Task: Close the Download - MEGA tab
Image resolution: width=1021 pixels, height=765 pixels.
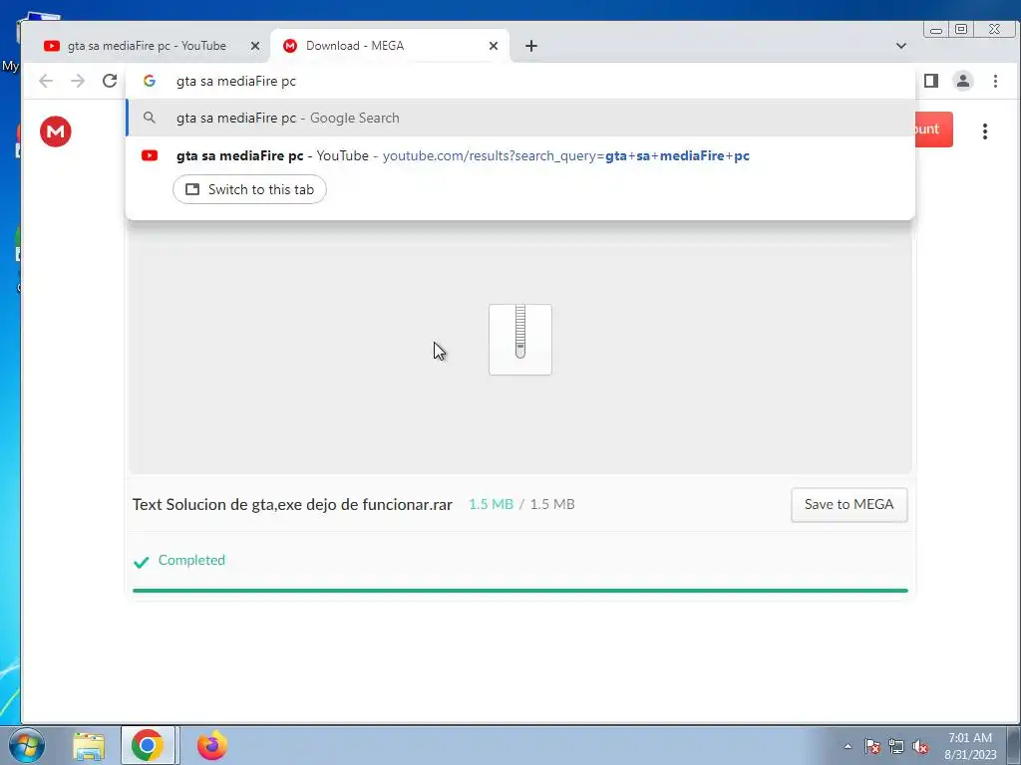Action: pyautogui.click(x=493, y=46)
